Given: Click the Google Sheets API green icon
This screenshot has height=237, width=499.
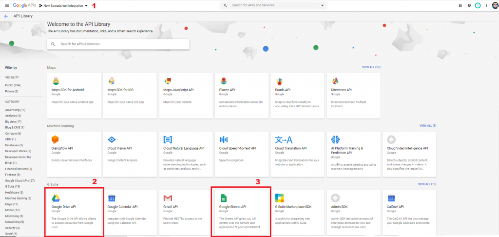Looking at the screenshot, I should click(223, 198).
